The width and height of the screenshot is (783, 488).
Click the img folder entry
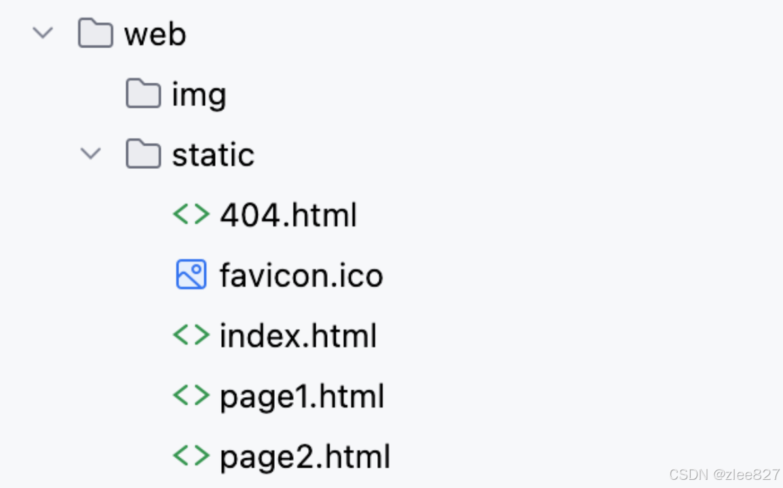point(198,94)
